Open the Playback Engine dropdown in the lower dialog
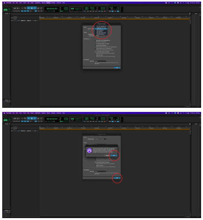This screenshot has height=220, width=203. pyautogui.click(x=100, y=139)
